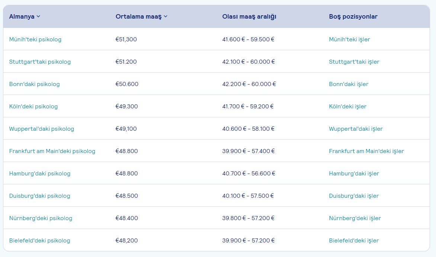Open Münih'teki psikolog link

(x=35, y=39)
